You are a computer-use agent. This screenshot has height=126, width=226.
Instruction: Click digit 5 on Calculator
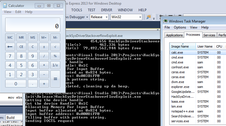click(x=21, y=65)
